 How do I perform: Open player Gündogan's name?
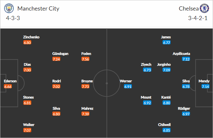click(60, 54)
